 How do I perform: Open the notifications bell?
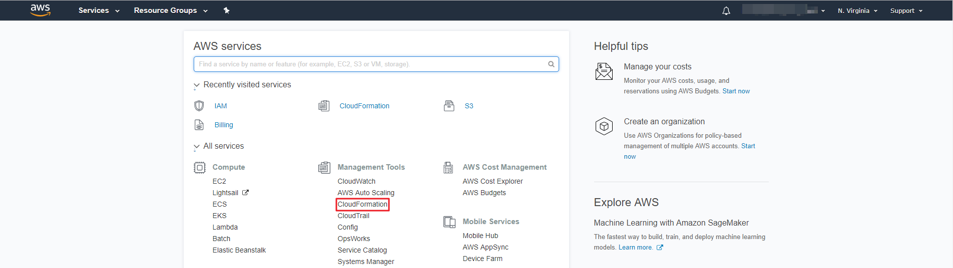click(726, 11)
